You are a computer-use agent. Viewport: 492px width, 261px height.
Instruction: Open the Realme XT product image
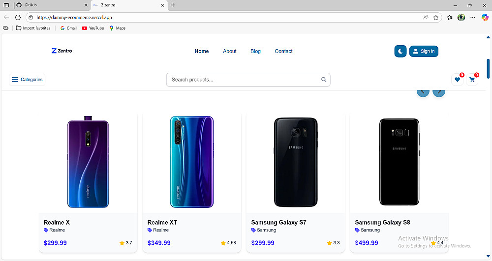point(191,162)
